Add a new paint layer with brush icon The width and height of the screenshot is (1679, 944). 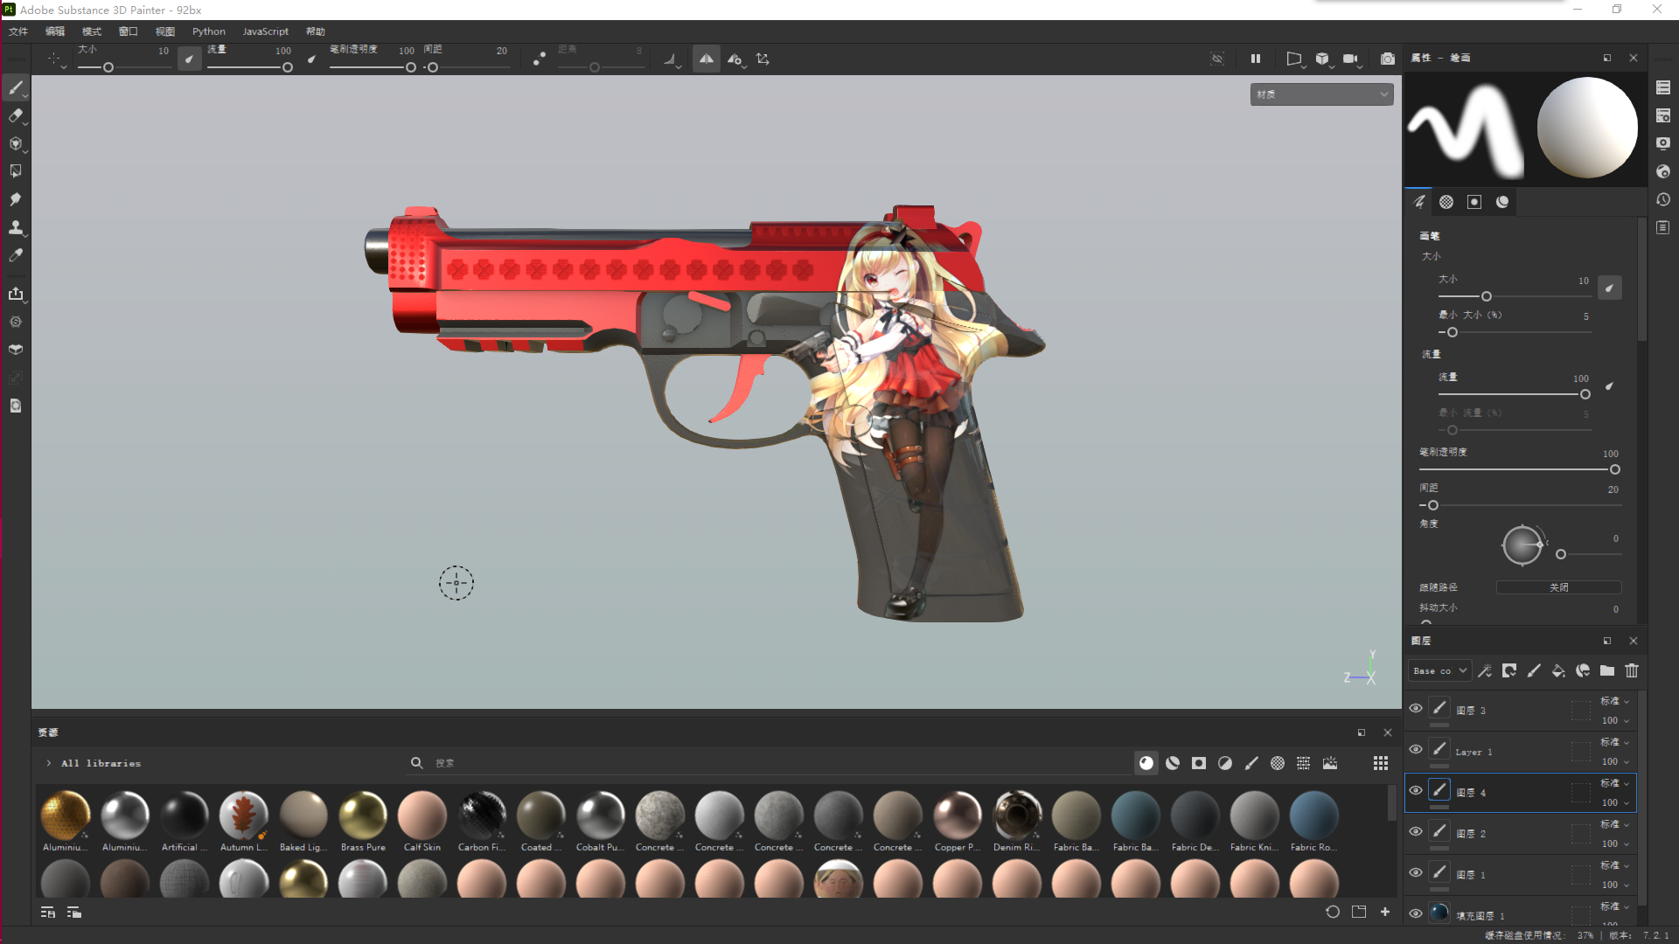coord(1534,670)
